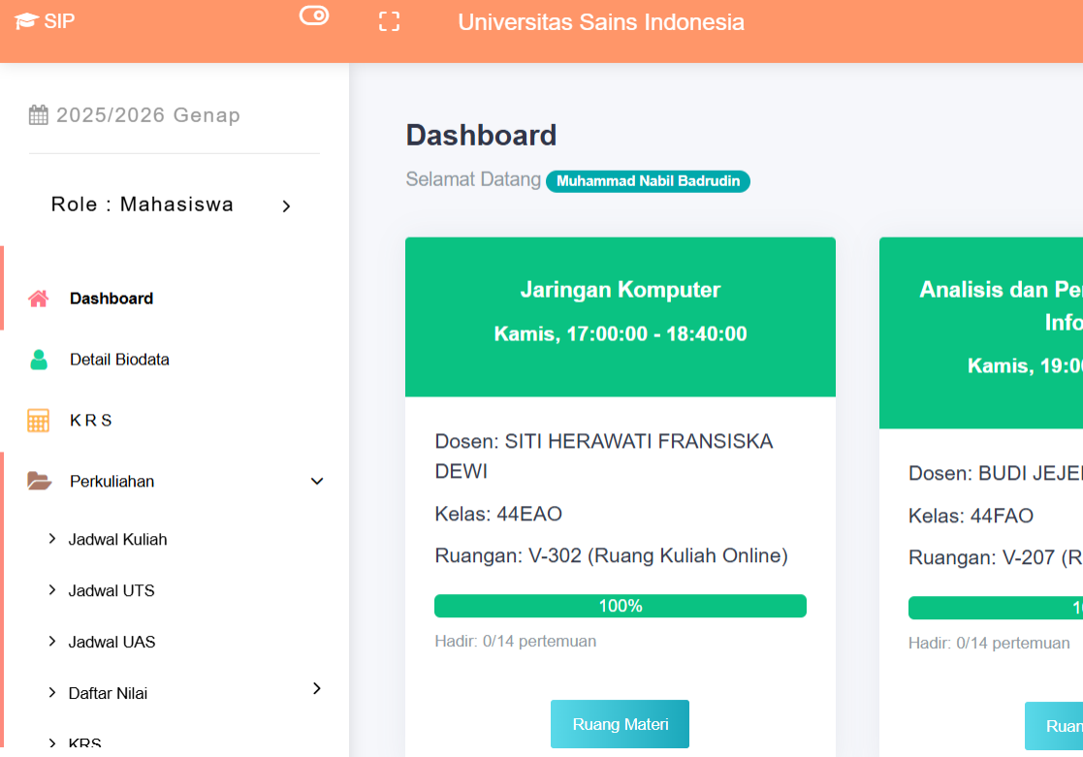Click the Dashboard page heading

[x=482, y=135]
